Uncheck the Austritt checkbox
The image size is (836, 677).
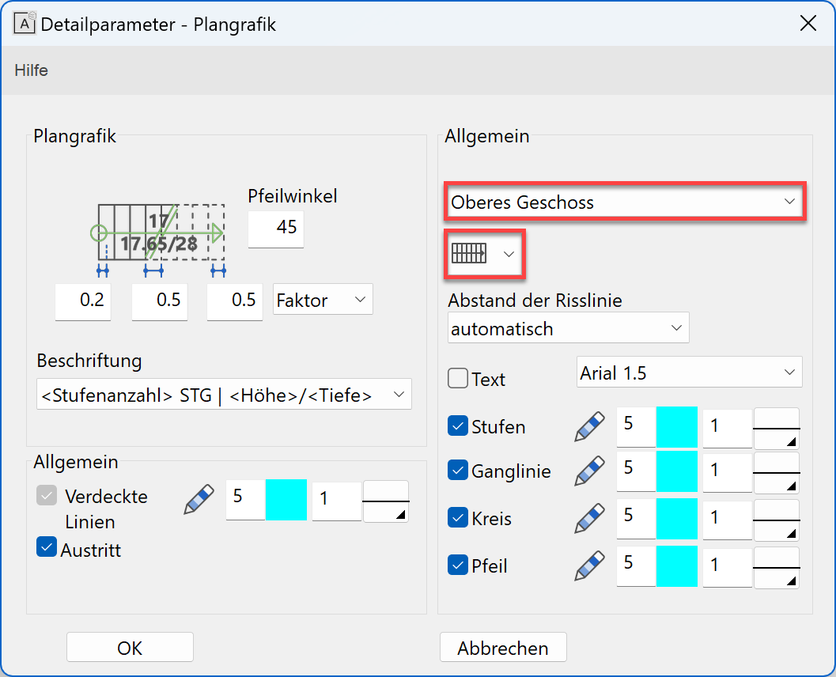(x=47, y=547)
